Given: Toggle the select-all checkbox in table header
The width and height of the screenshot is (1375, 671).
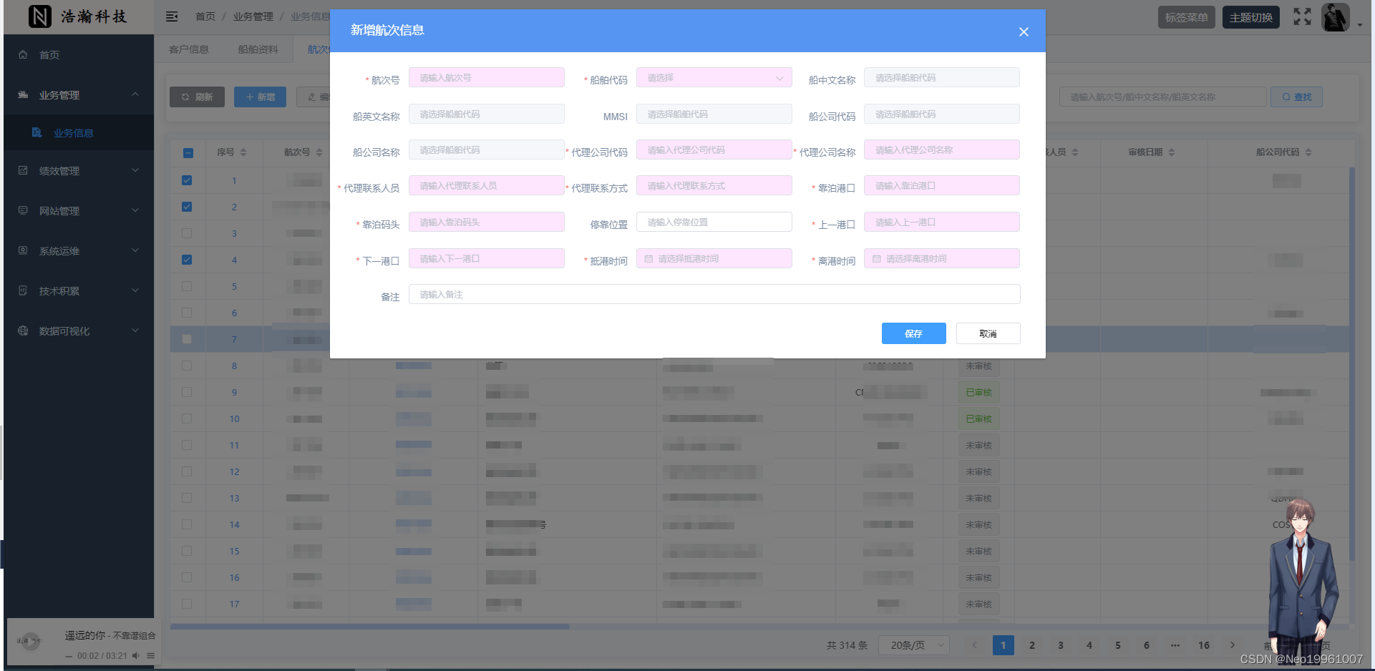Looking at the screenshot, I should (187, 152).
